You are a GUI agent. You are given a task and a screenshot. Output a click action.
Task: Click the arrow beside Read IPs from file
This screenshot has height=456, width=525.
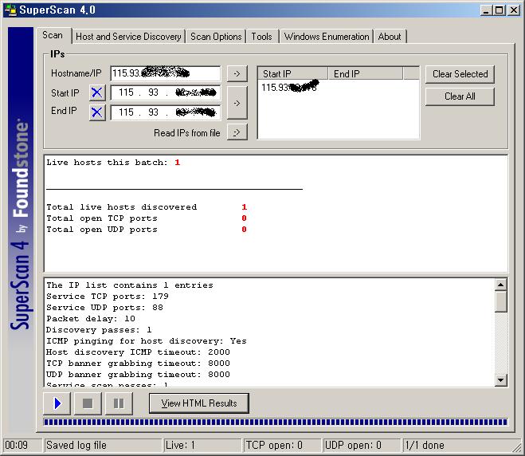pos(237,132)
